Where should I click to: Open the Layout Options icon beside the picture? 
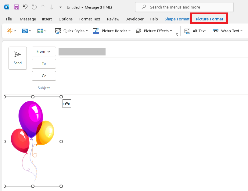(67, 104)
